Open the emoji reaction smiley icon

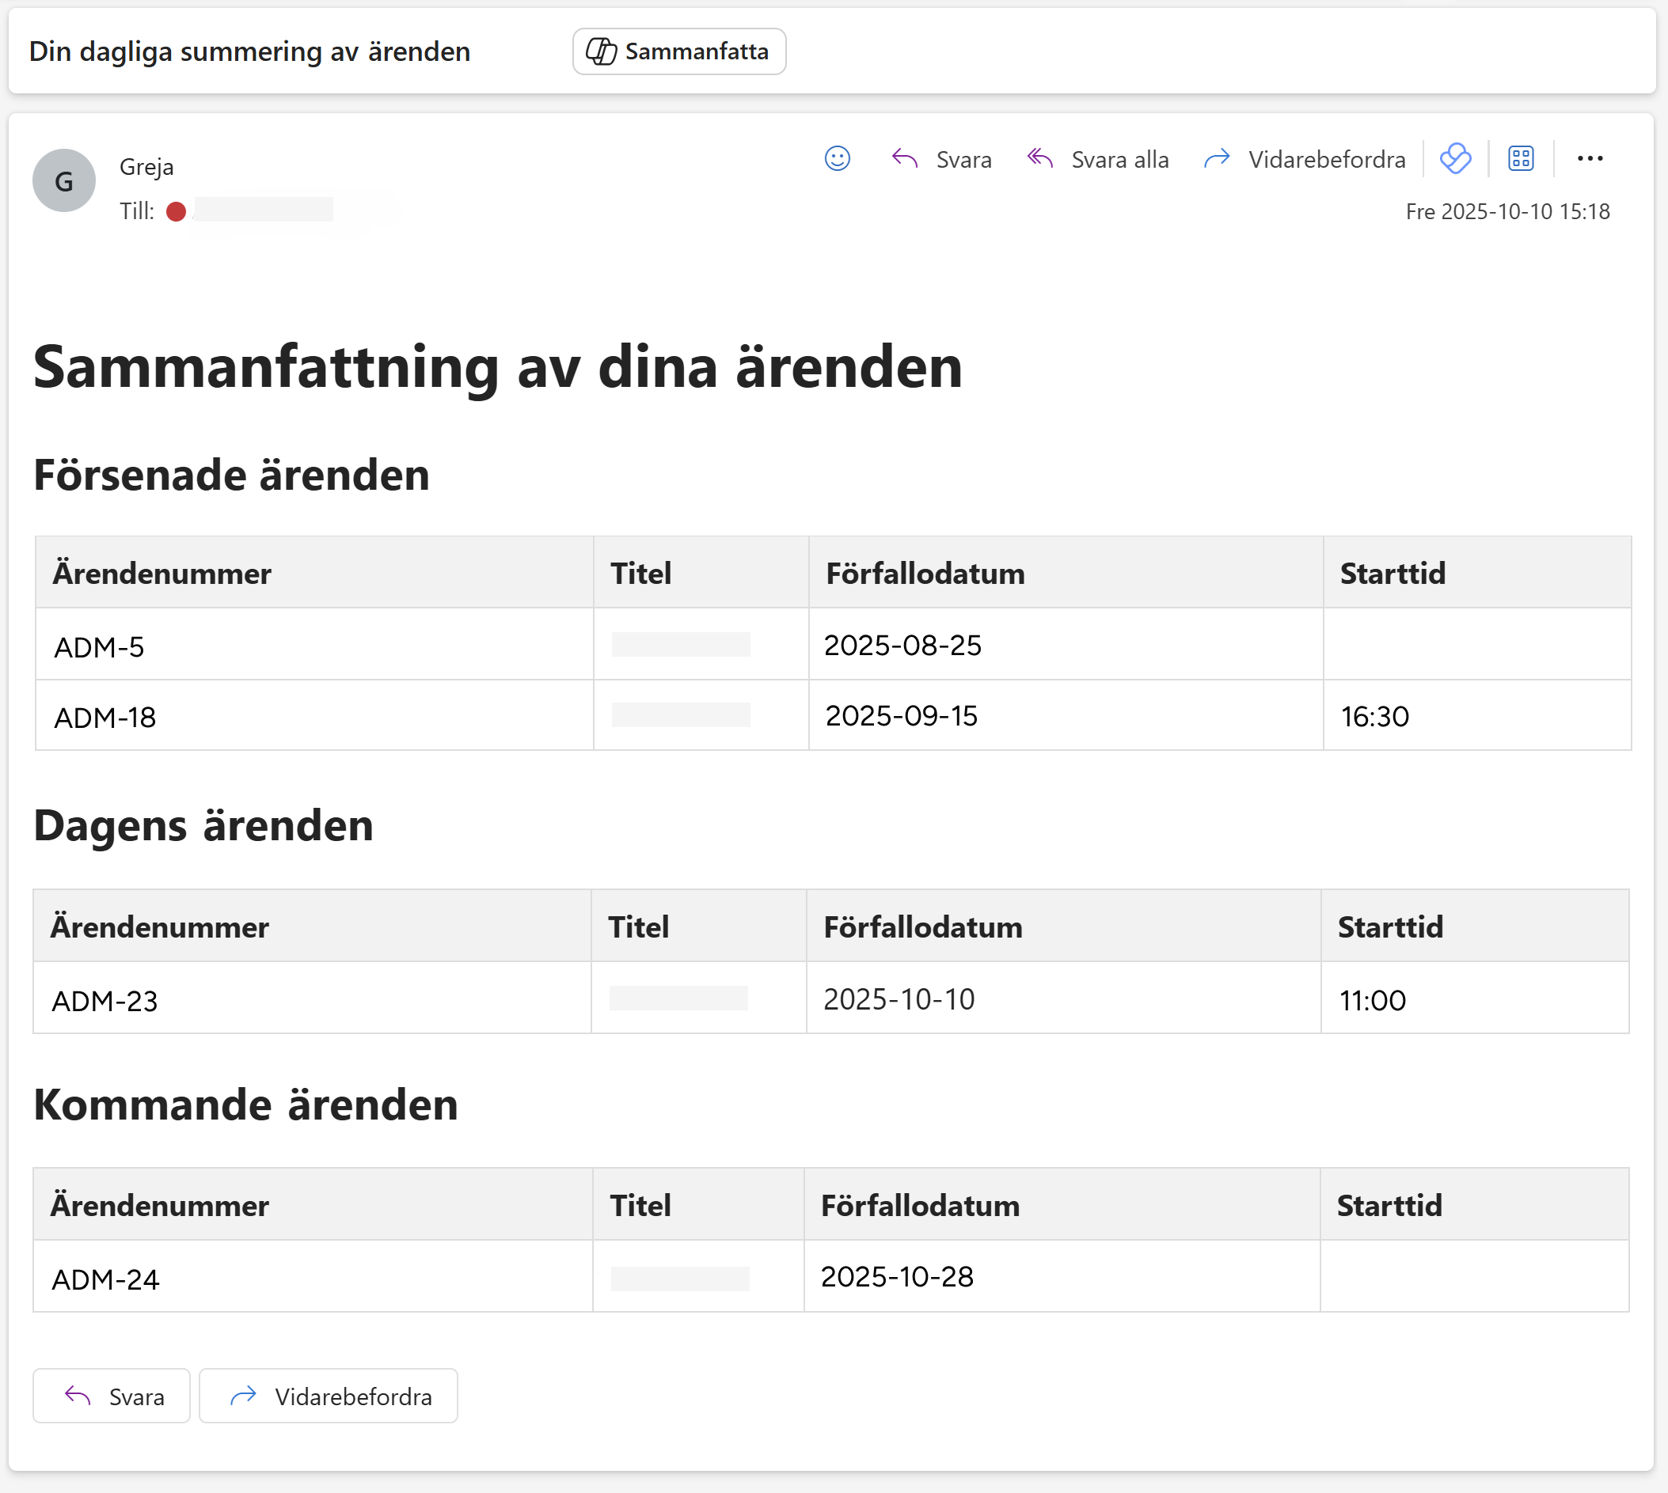837,158
